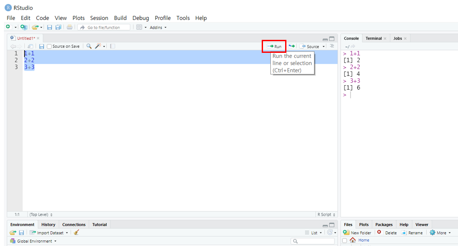
Task: Select the Console tab
Action: (351, 38)
